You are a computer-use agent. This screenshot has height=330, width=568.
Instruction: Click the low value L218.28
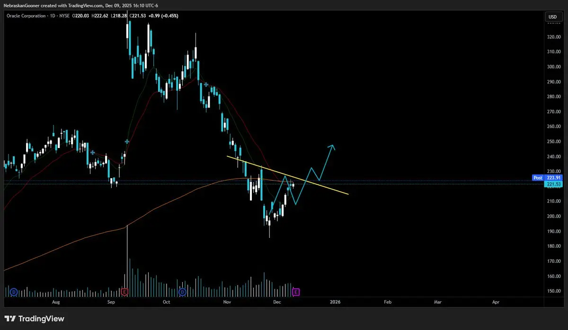click(119, 16)
